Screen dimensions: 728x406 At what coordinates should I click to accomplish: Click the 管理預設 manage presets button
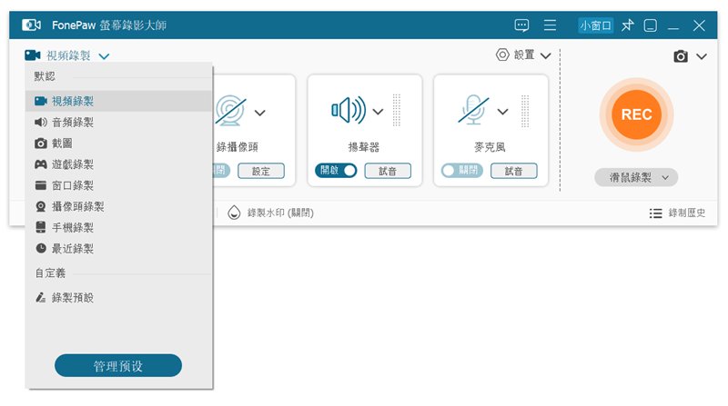[x=118, y=366]
